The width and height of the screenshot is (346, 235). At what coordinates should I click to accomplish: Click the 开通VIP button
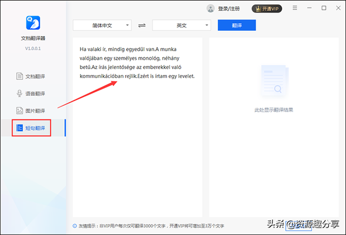click(267, 9)
